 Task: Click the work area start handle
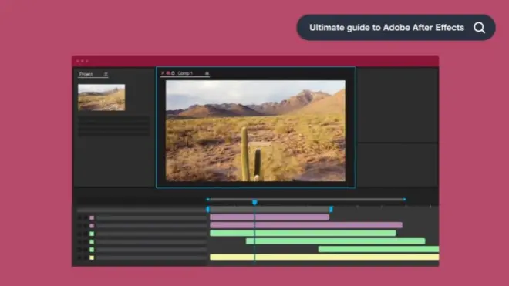pos(207,210)
